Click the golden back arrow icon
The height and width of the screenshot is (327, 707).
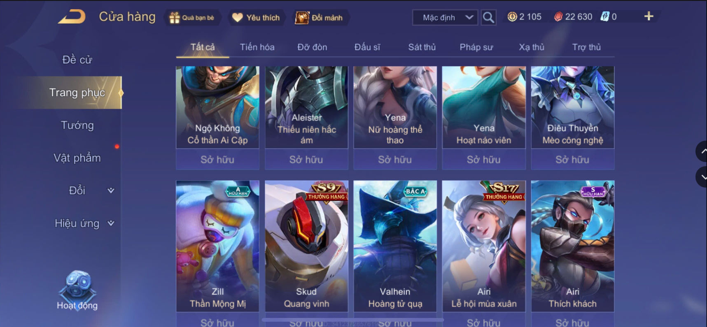pyautogui.click(x=72, y=17)
